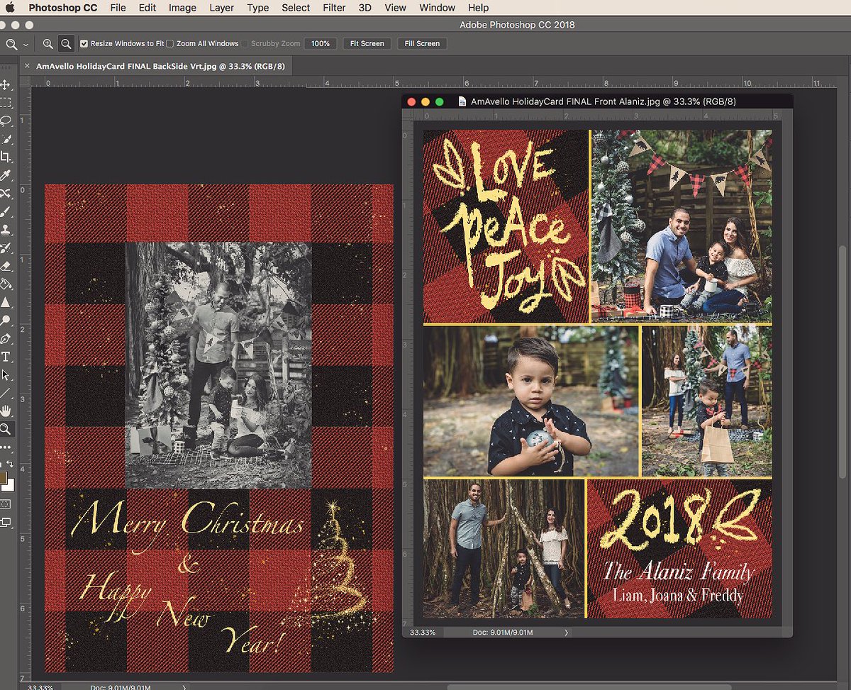Select the Dodge tool
This screenshot has width=851, height=690.
click(x=6, y=321)
